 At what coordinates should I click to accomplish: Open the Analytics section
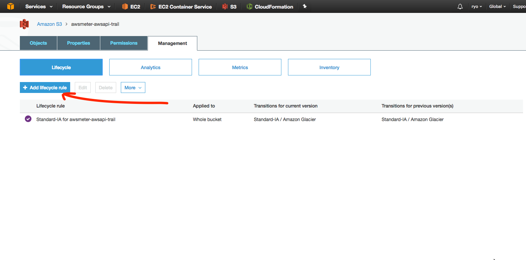(x=151, y=67)
